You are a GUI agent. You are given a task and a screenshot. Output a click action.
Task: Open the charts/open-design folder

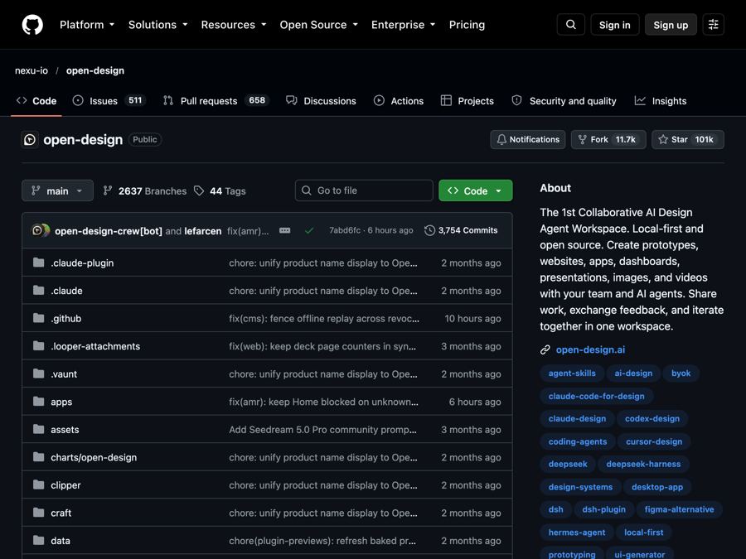tap(94, 458)
